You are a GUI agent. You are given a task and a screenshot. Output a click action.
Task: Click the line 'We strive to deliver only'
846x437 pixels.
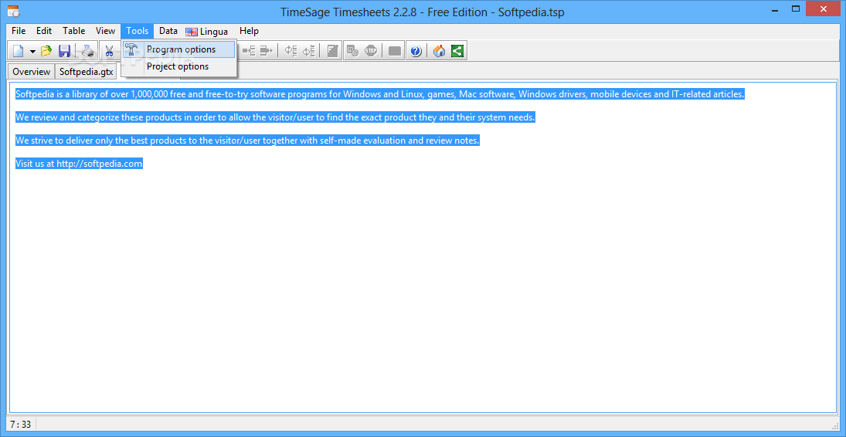(247, 141)
